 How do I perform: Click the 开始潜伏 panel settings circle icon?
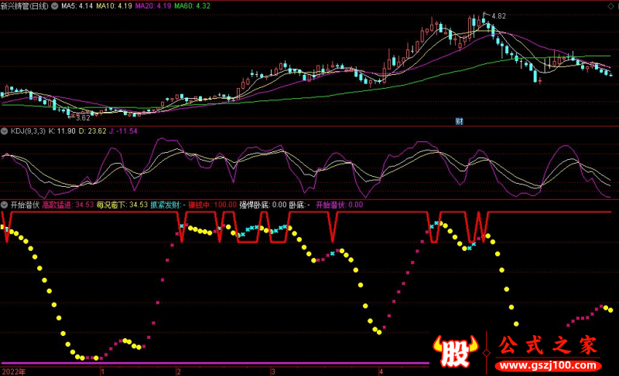coord(5,205)
